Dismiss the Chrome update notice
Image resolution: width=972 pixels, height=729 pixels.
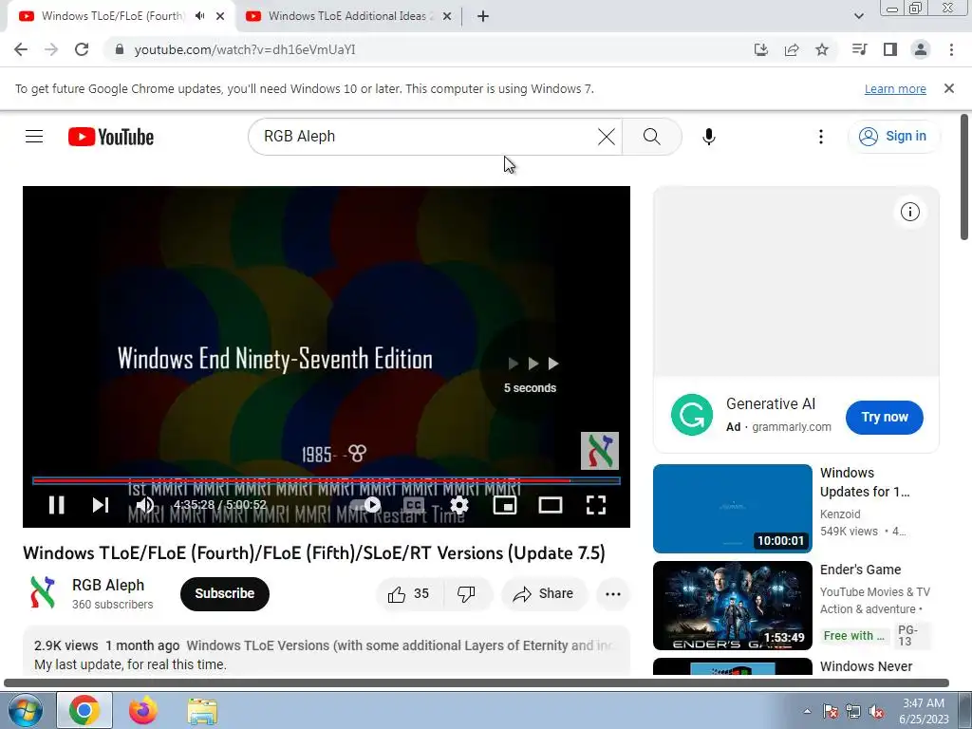tap(948, 88)
